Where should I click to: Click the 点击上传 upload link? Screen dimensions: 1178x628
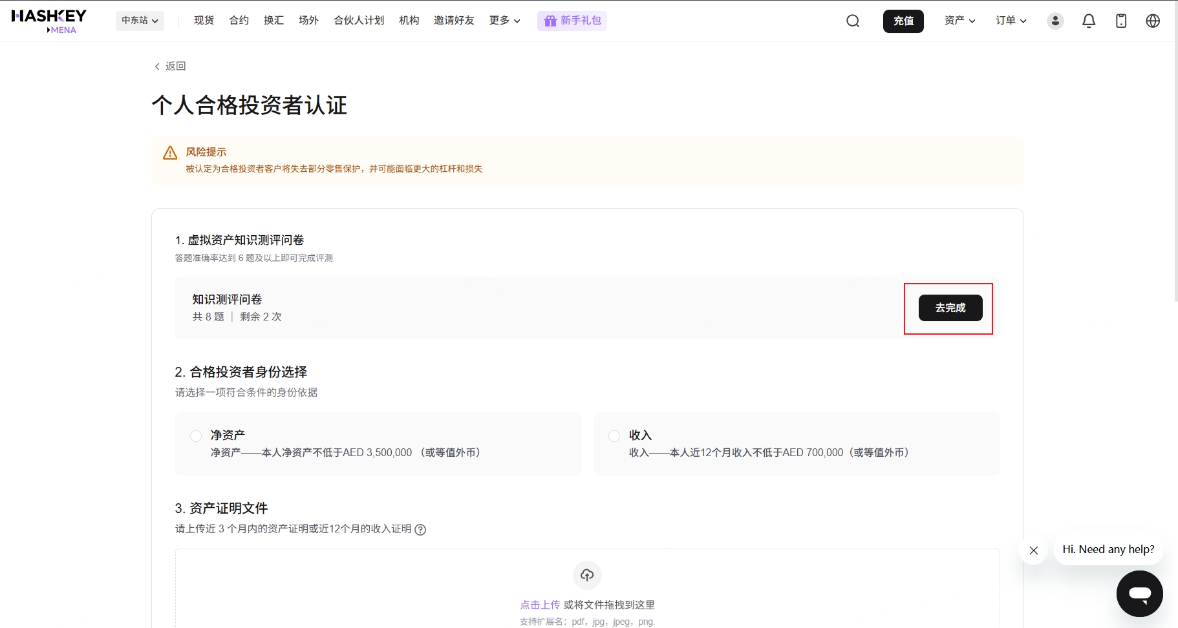[540, 605]
